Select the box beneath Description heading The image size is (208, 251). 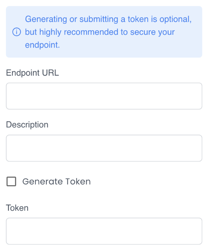coord(104,148)
